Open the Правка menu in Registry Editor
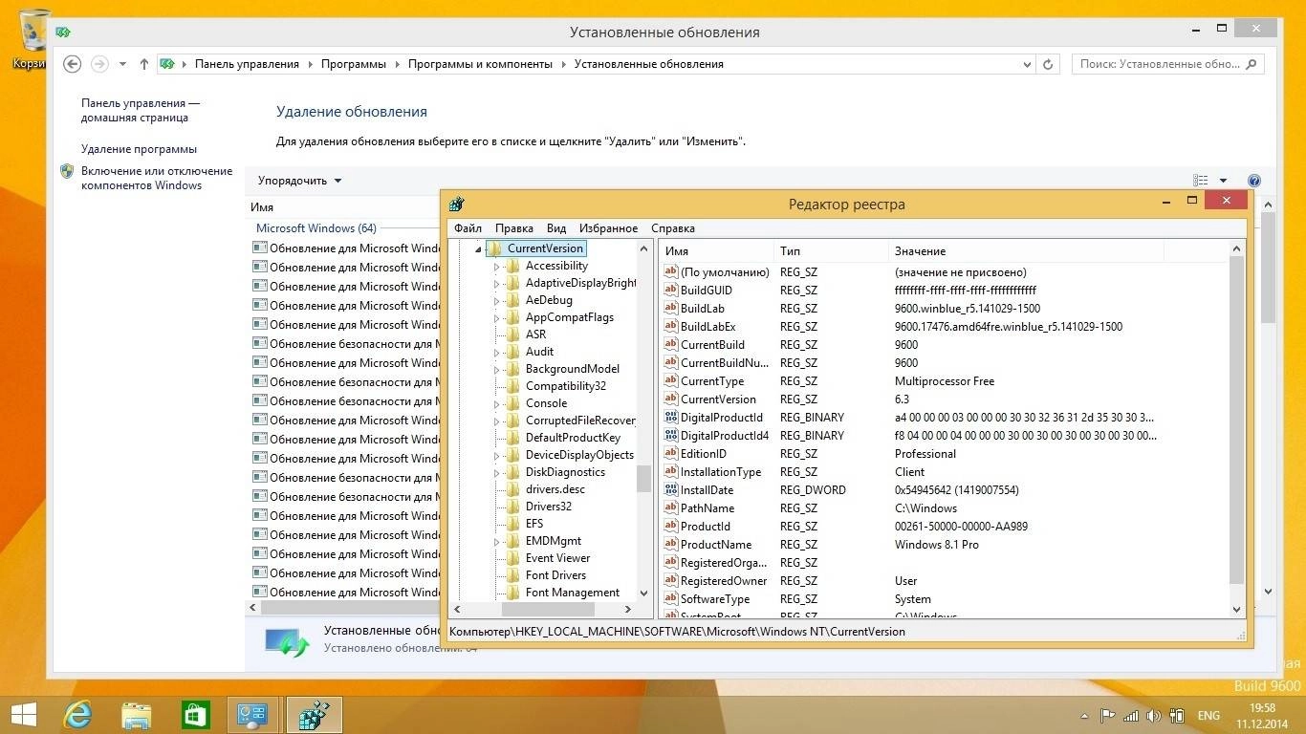This screenshot has height=734, width=1306. [514, 228]
